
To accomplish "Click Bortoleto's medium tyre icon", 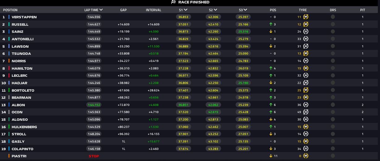I will click(x=306, y=90).
